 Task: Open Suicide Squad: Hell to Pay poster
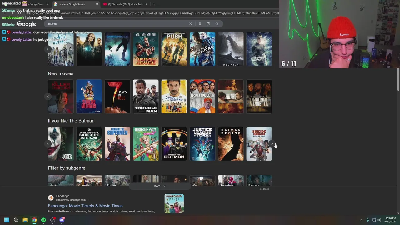(259, 144)
